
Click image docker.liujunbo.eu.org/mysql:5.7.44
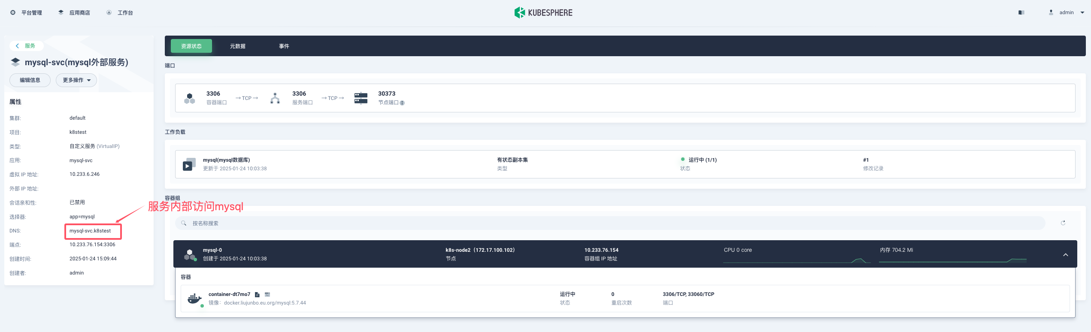(265, 303)
